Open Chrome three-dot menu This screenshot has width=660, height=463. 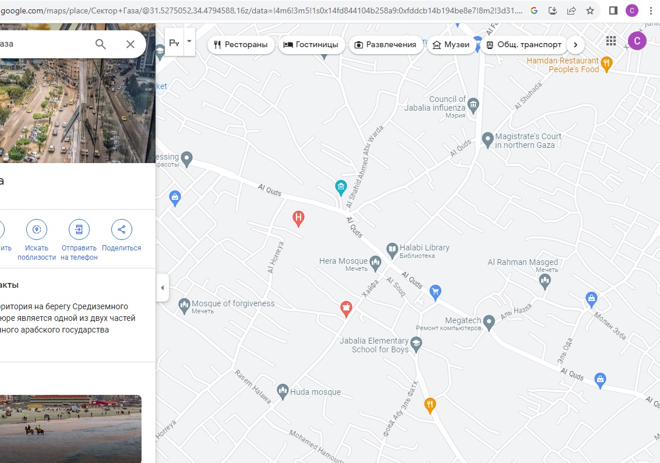pyautogui.click(x=651, y=10)
